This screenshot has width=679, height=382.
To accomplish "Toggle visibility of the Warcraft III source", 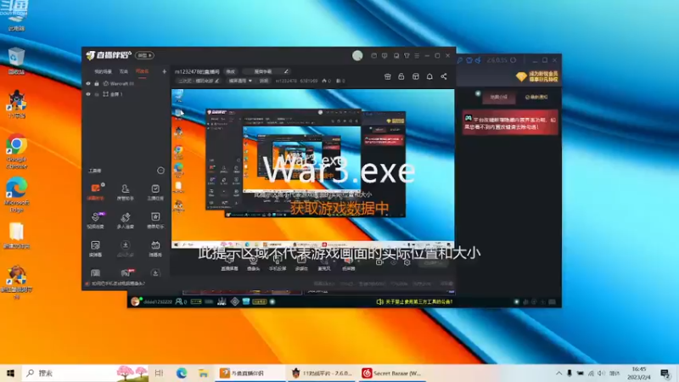I will click(x=88, y=83).
